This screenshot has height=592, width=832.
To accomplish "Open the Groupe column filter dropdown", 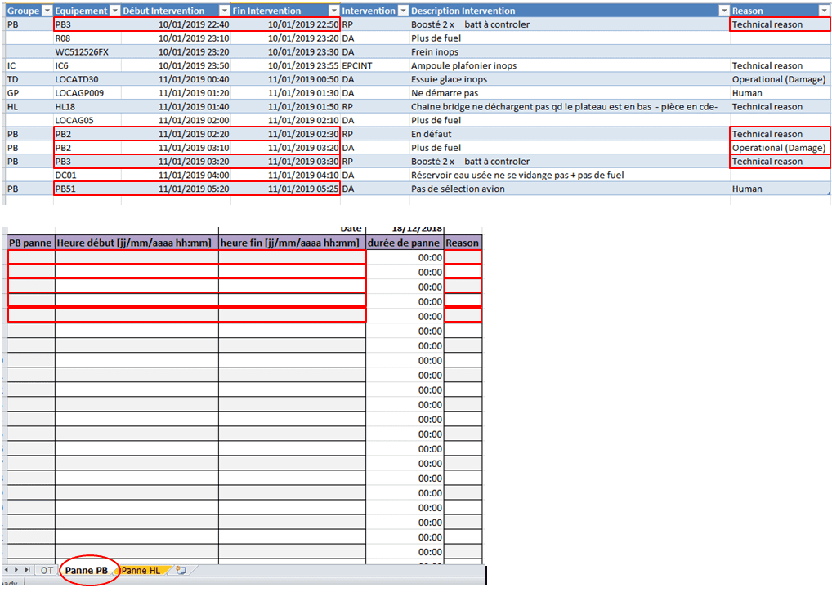I will coord(47,11).
